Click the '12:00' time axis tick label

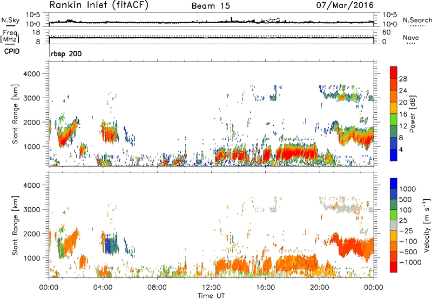(x=211, y=288)
